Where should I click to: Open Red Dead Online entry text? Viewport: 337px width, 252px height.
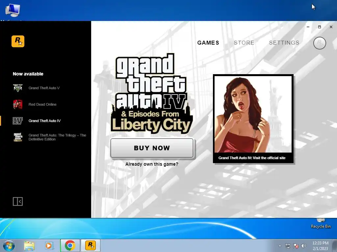[x=42, y=104]
